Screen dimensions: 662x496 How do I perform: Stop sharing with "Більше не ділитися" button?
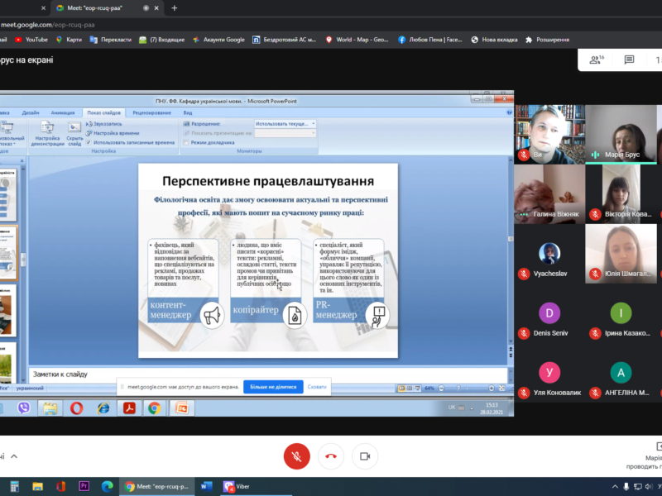273,386
